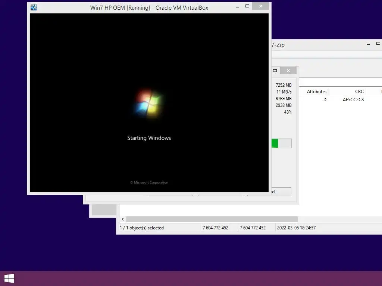This screenshot has height=286, width=382.
Task: Click the VirtualBox icon in the title bar
Action: (x=34, y=7)
